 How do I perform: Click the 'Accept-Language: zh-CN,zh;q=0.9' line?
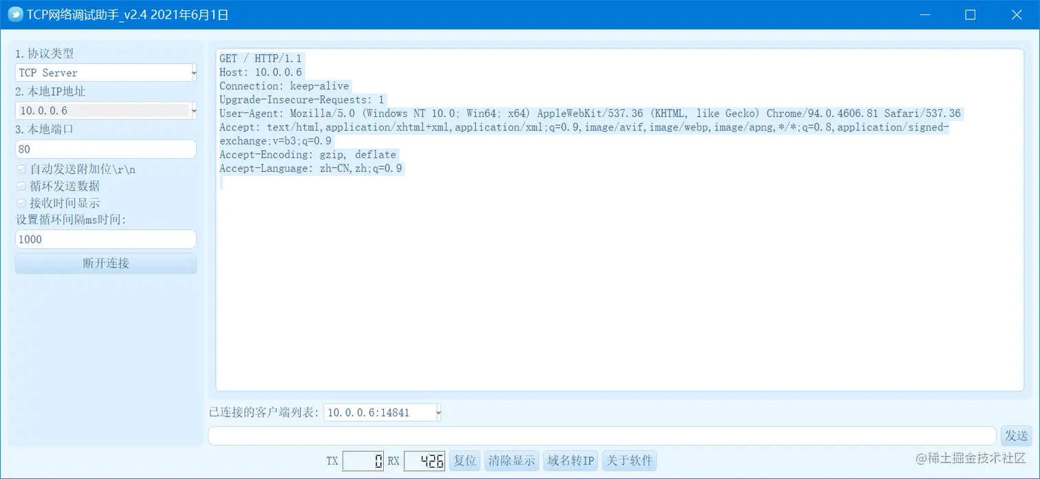click(311, 168)
